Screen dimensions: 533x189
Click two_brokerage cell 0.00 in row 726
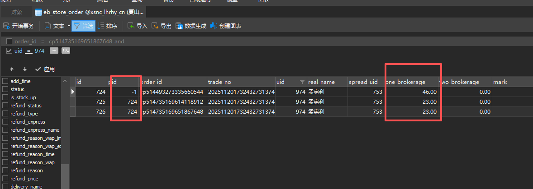click(x=465, y=112)
